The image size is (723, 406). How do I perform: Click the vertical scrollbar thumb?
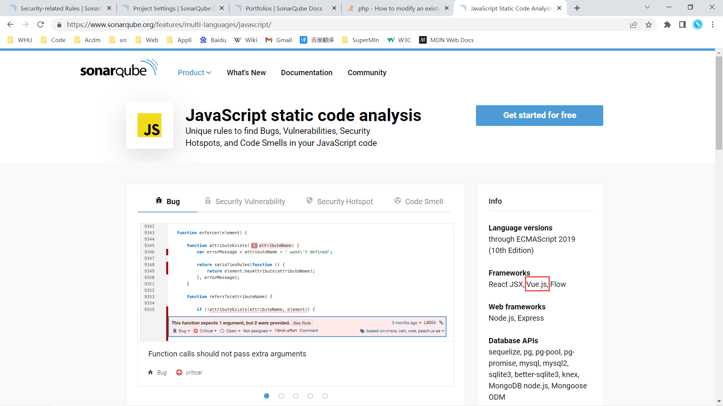[x=719, y=103]
